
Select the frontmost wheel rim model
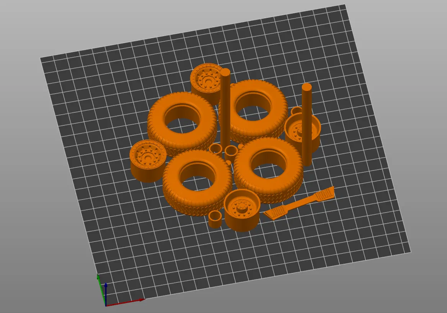[x=242, y=211]
